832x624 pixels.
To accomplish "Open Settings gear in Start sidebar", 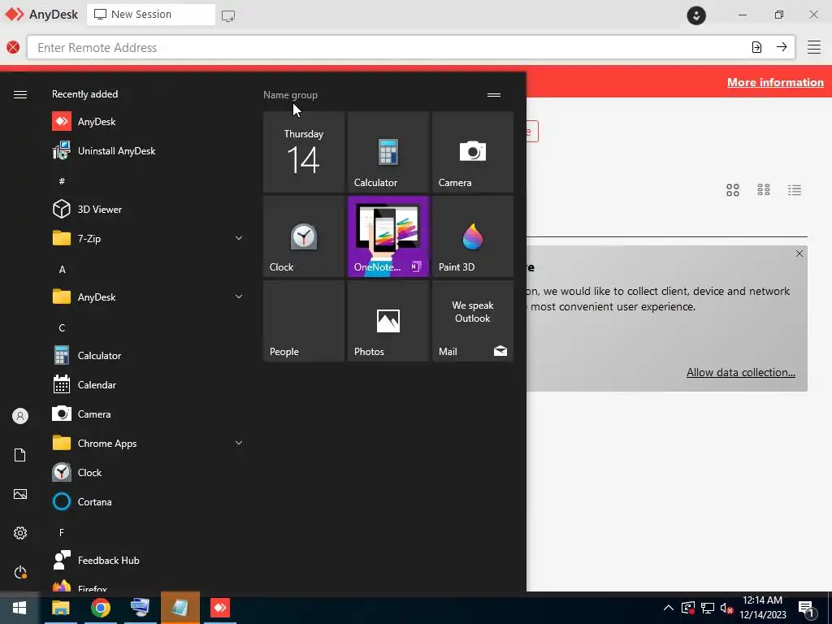I will [20, 533].
